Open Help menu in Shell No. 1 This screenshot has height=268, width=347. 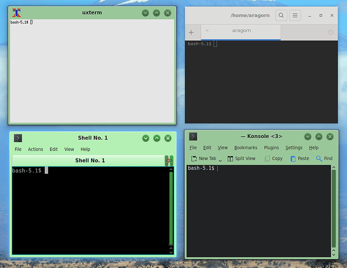[x=85, y=150]
